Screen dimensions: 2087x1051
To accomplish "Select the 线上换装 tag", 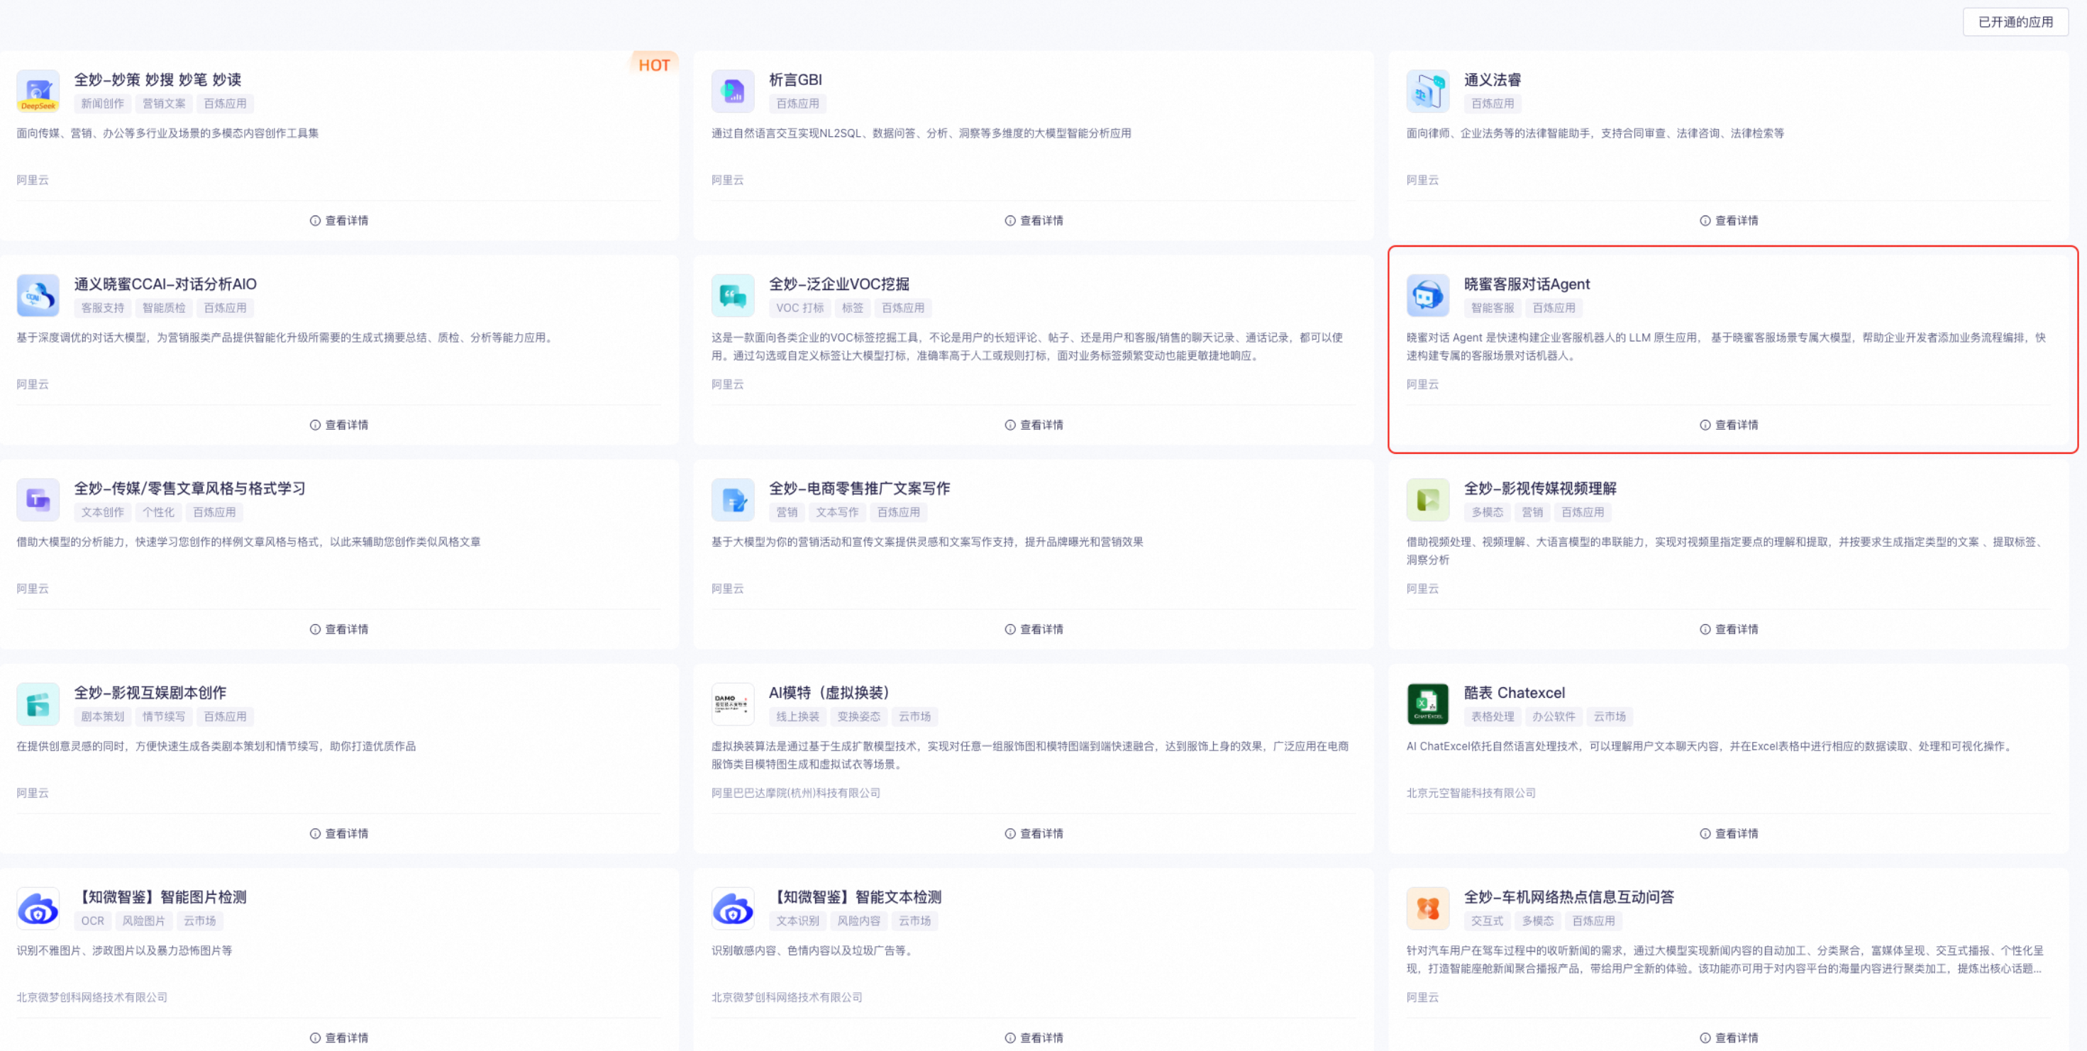I will 797,716.
